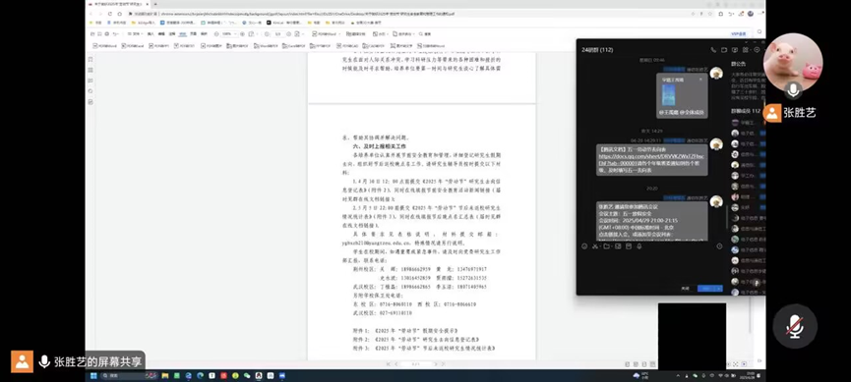Toggle the muted microphone button in meeting
851x382 pixels.
coord(795,326)
